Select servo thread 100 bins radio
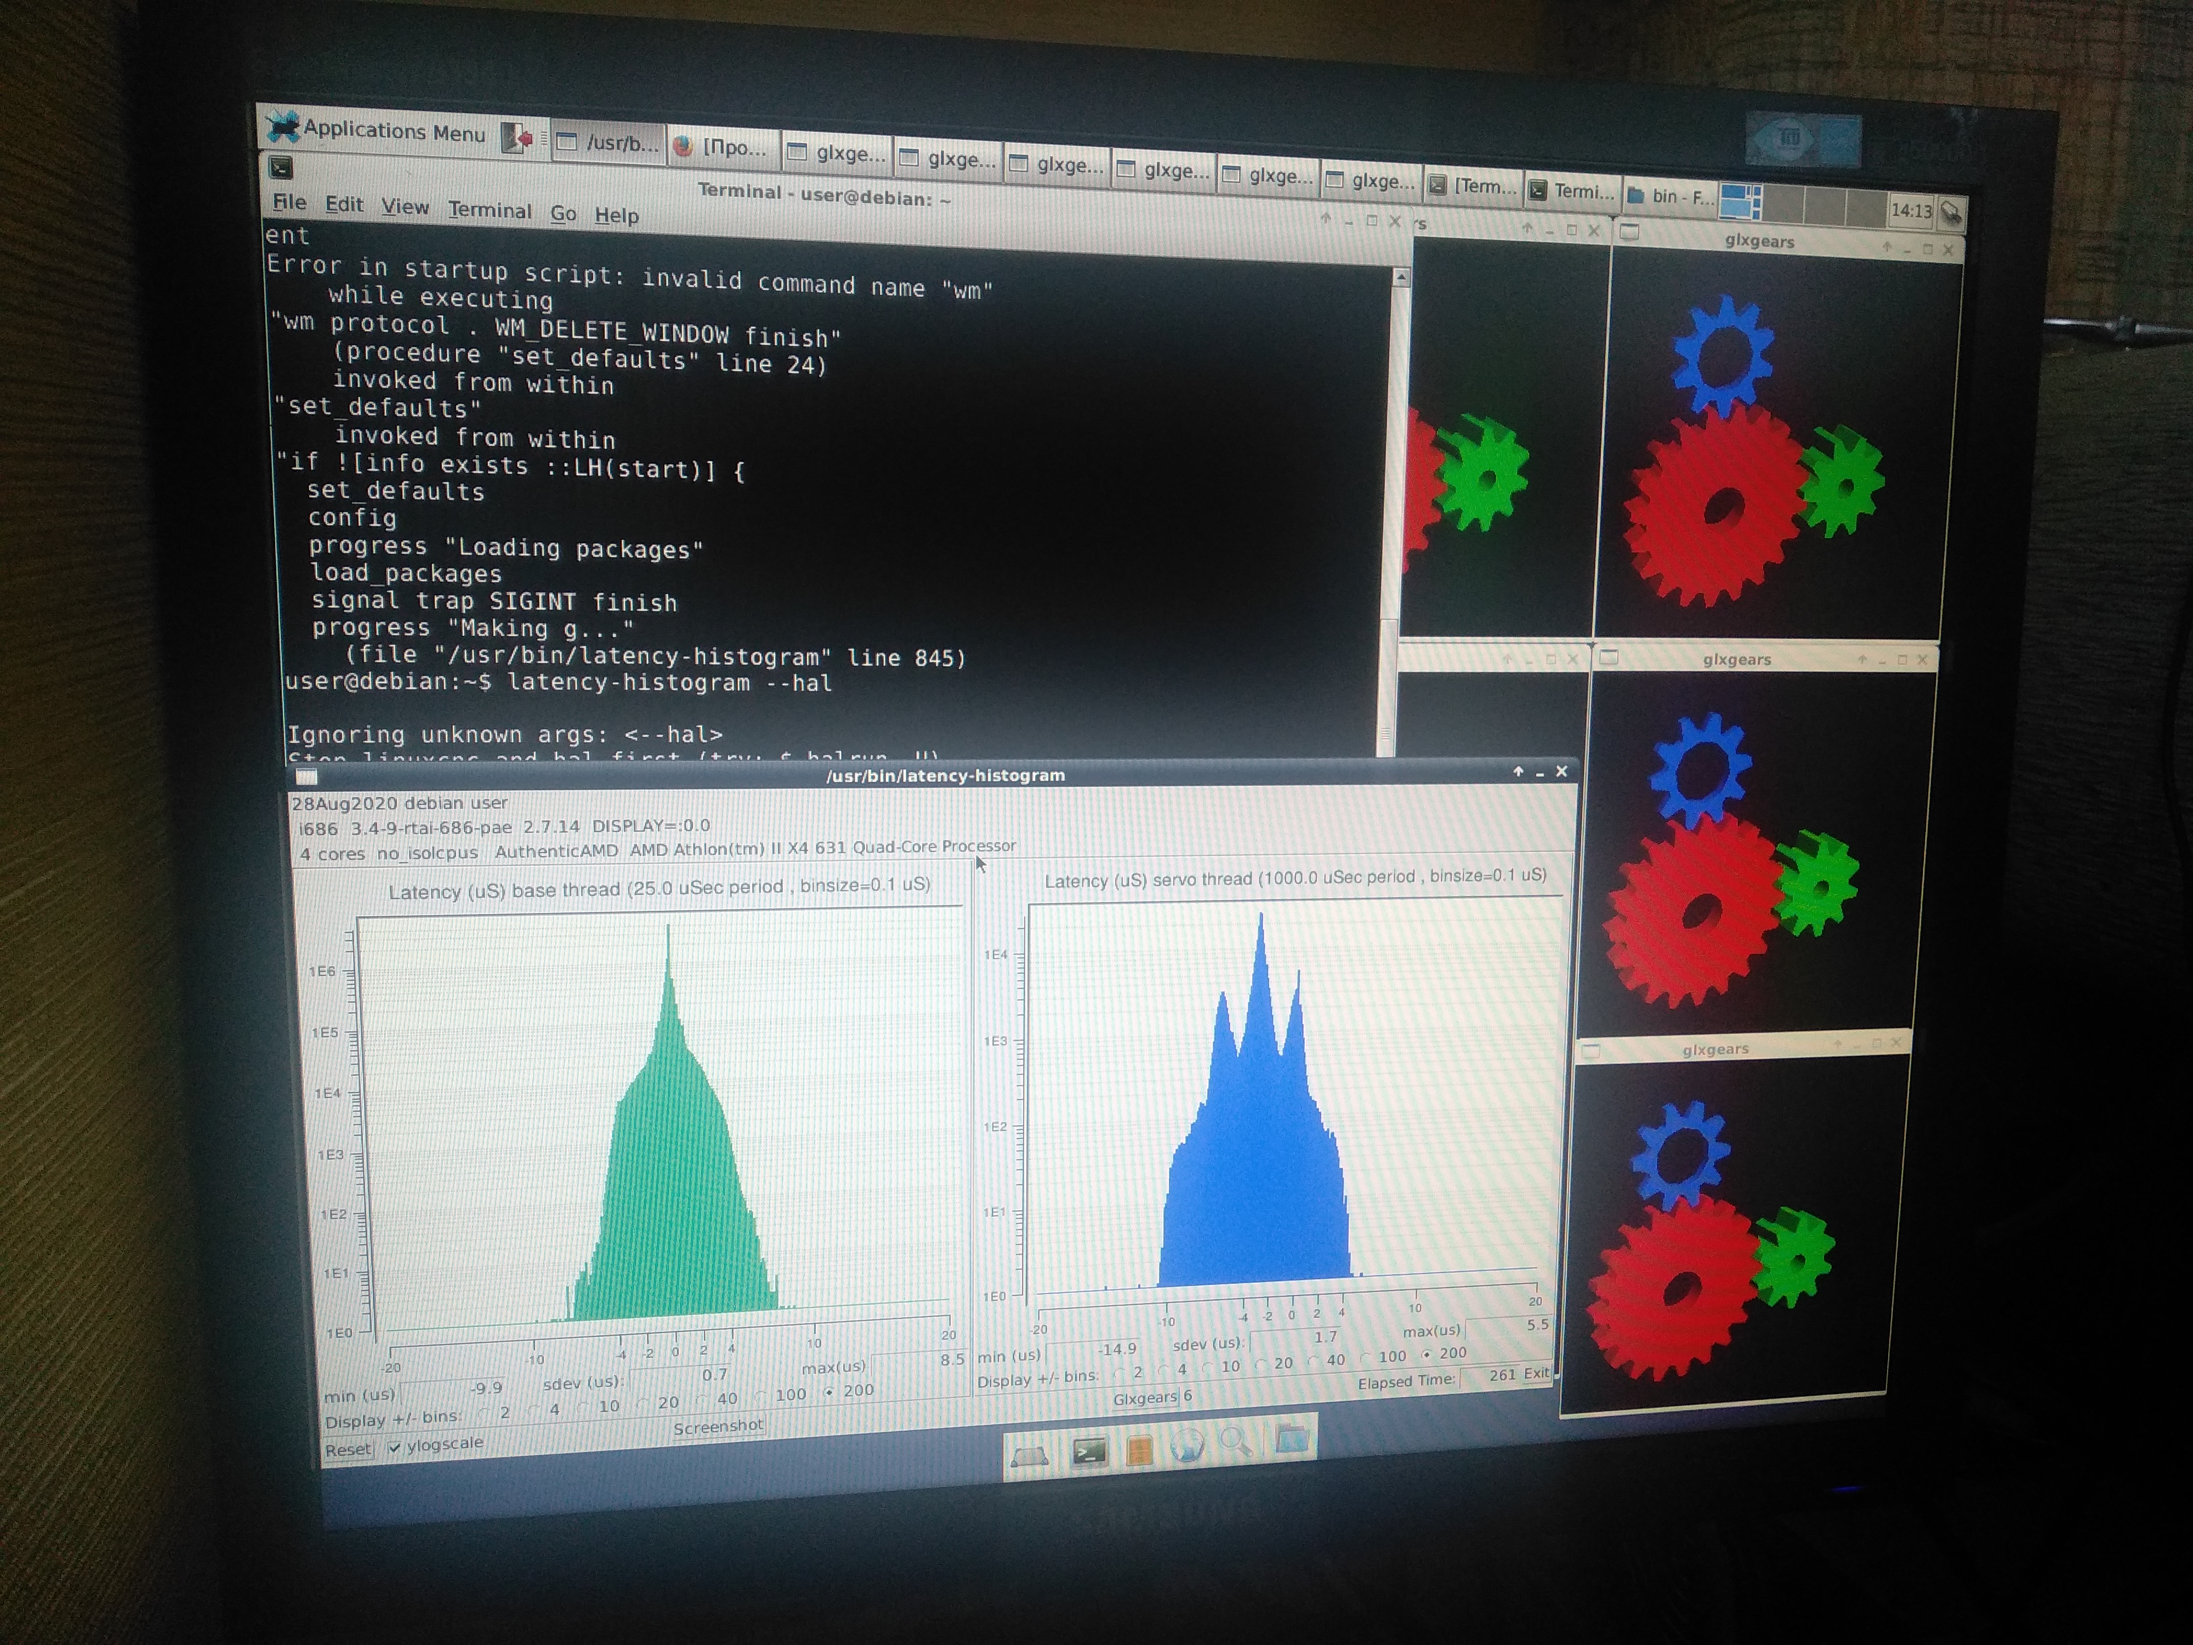This screenshot has height=1645, width=2193. 1365,1358
